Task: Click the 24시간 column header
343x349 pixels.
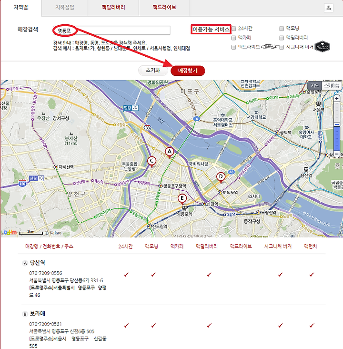Action: 125,246
